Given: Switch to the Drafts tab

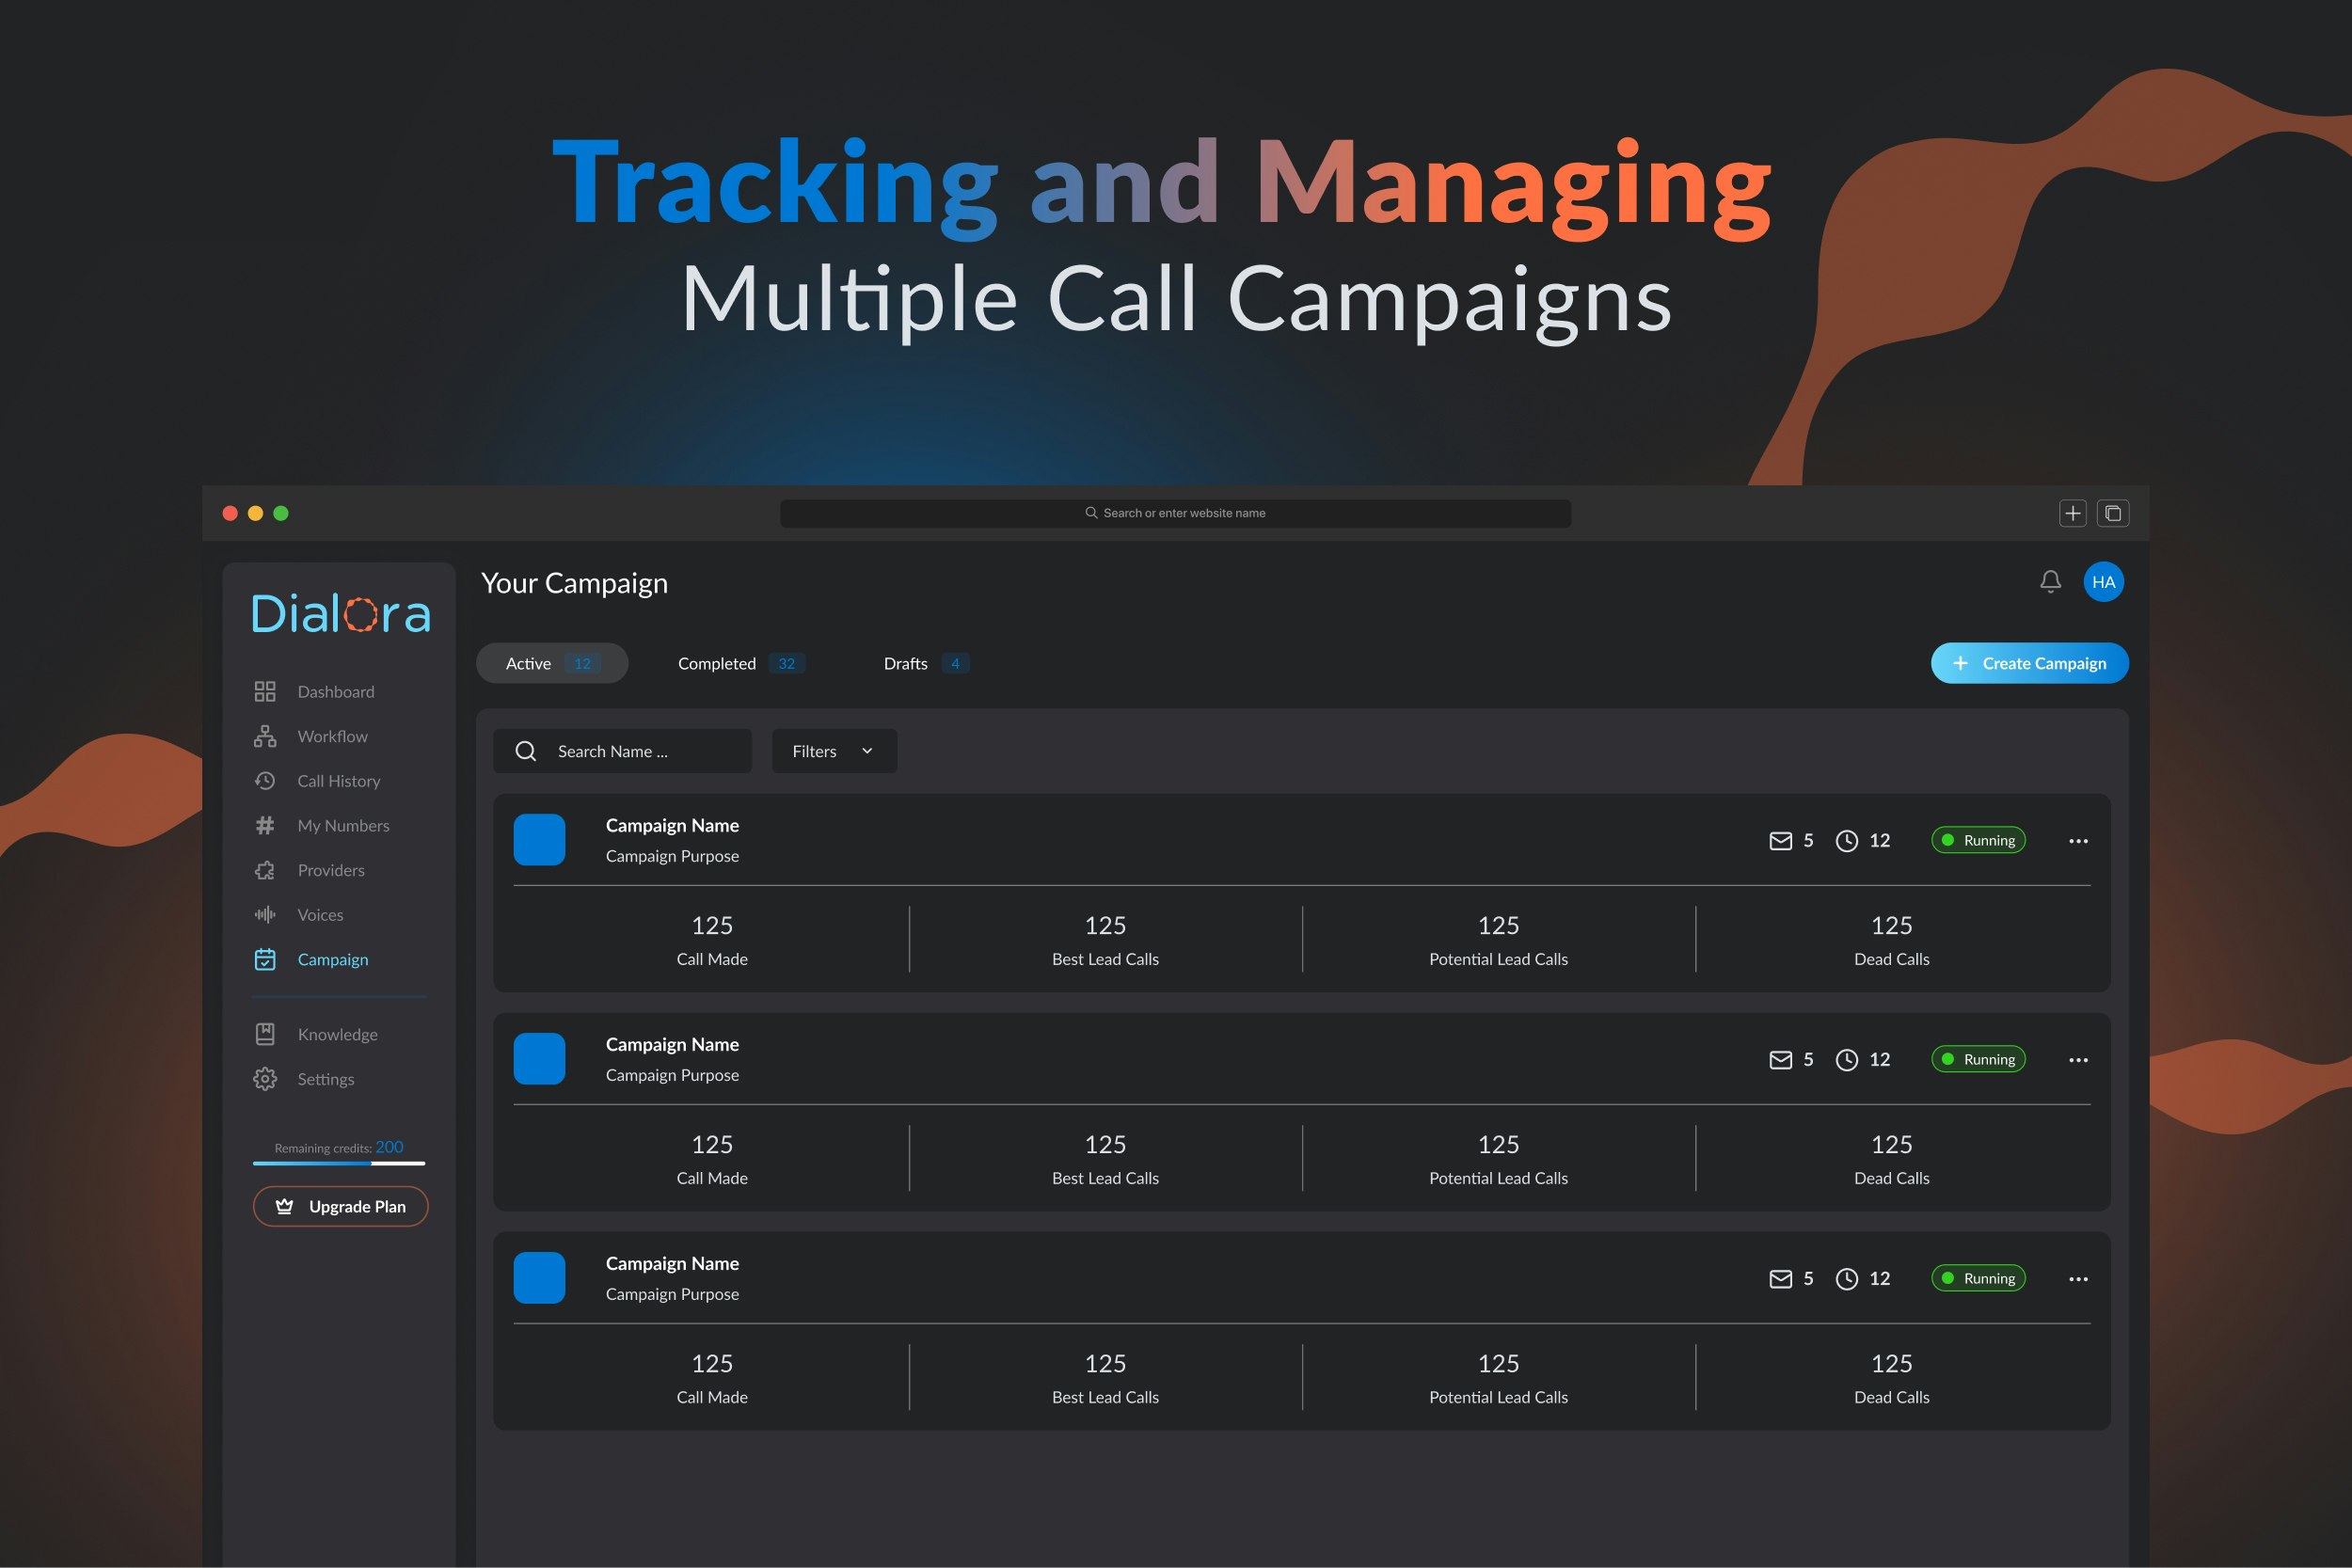Looking at the screenshot, I should tap(925, 663).
